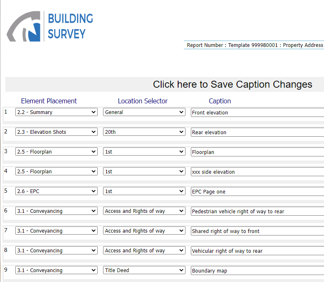
Task: Open row 1 General location dropdown
Action: 144,112
